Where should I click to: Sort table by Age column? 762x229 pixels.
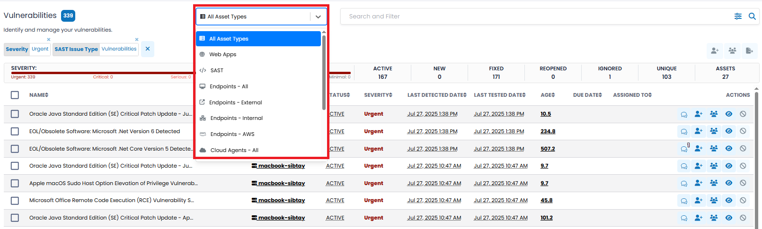[548, 95]
